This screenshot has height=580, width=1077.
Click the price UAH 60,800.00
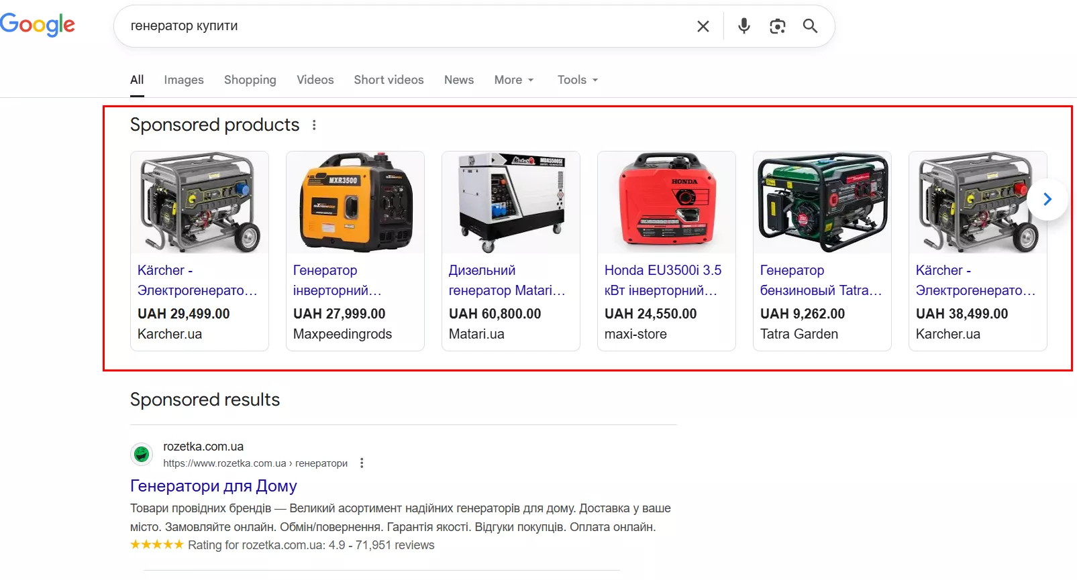495,314
